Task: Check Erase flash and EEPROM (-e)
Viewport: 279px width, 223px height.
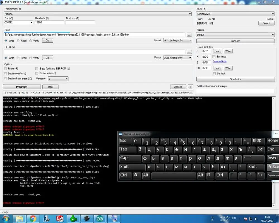Action: coord(37,69)
